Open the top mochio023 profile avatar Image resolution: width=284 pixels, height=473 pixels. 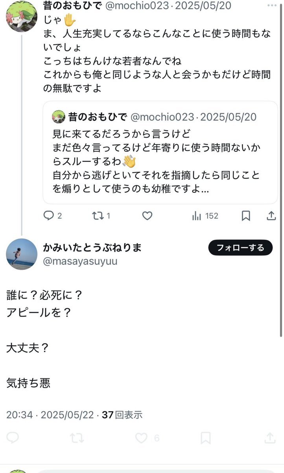coord(22,17)
